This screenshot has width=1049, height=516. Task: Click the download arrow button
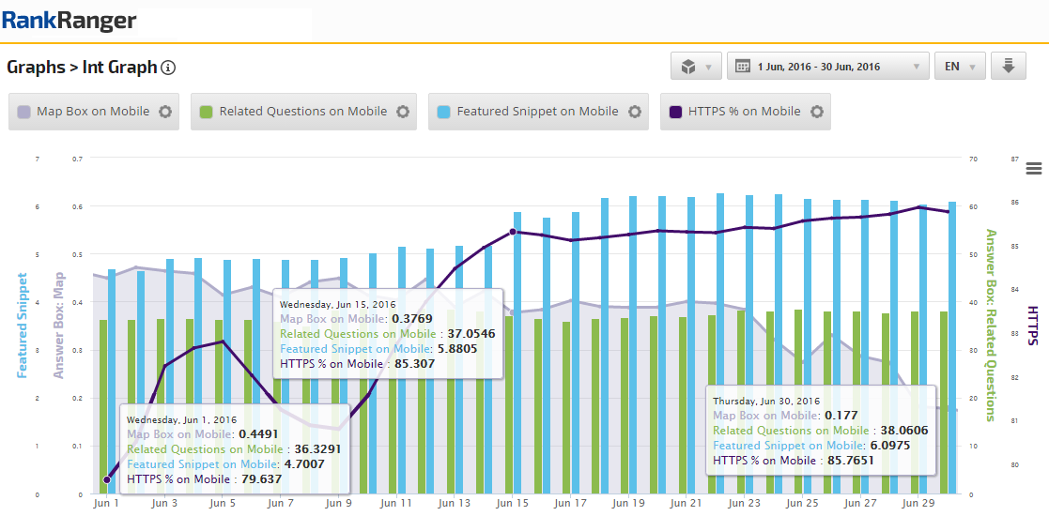1008,67
